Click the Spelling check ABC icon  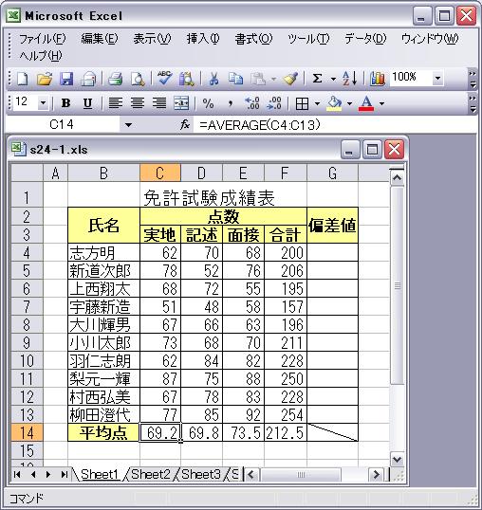tap(164, 79)
